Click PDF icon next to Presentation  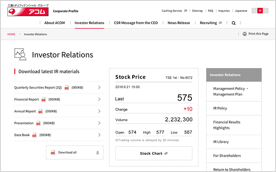38,123
